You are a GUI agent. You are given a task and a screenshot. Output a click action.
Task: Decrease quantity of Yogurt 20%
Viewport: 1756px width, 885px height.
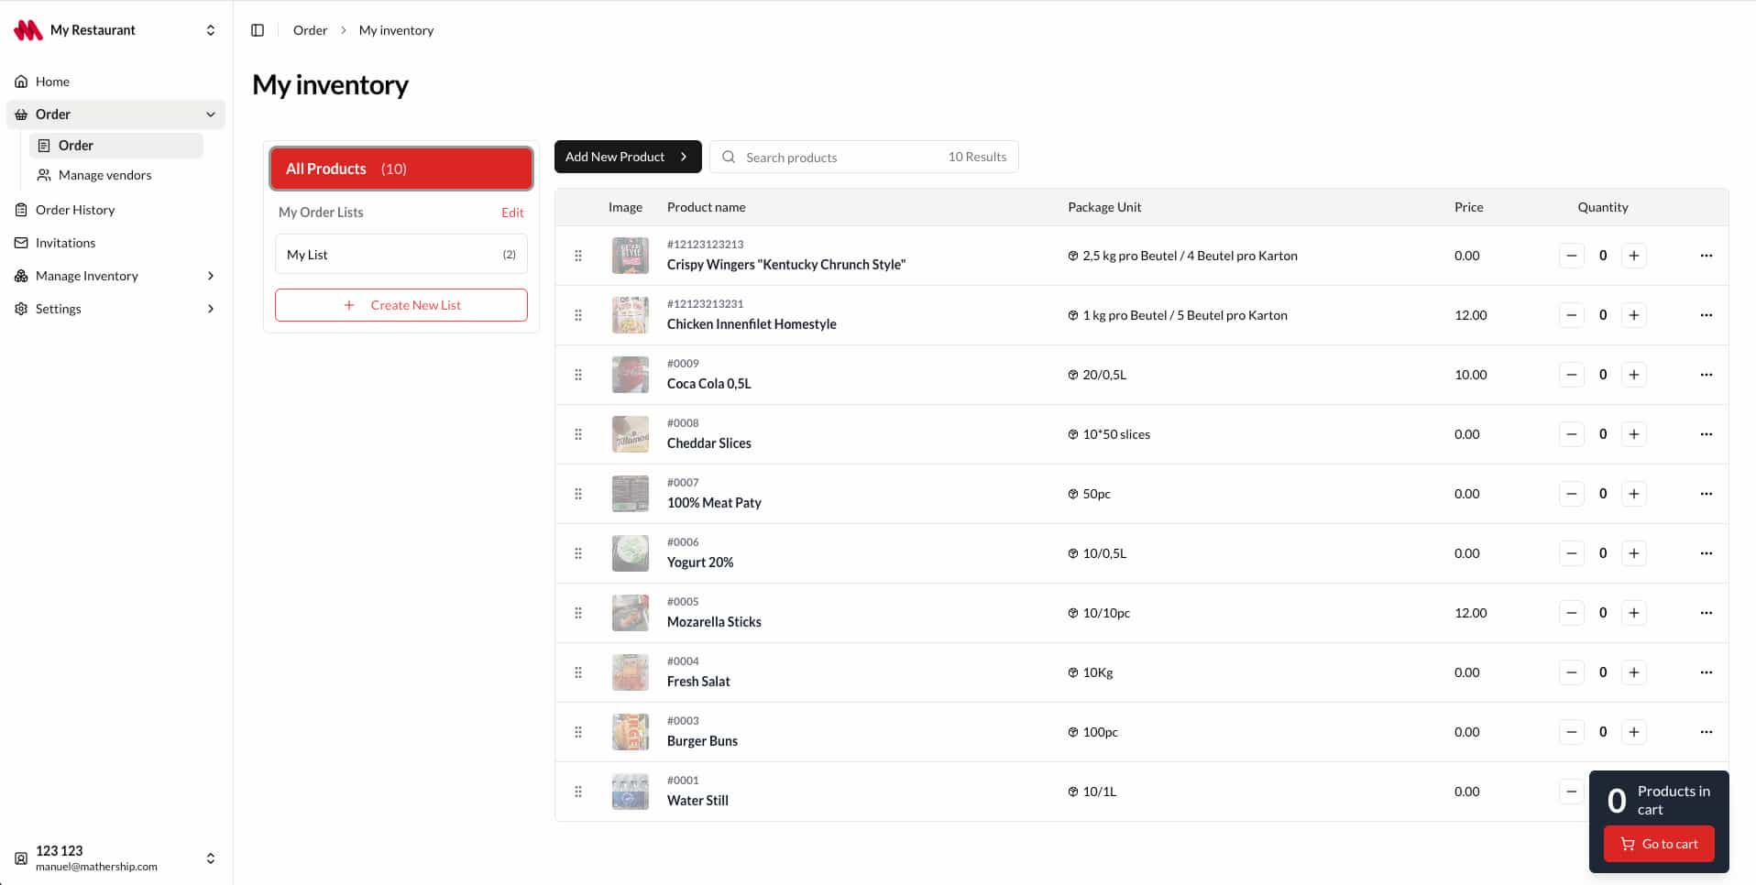pyautogui.click(x=1572, y=553)
